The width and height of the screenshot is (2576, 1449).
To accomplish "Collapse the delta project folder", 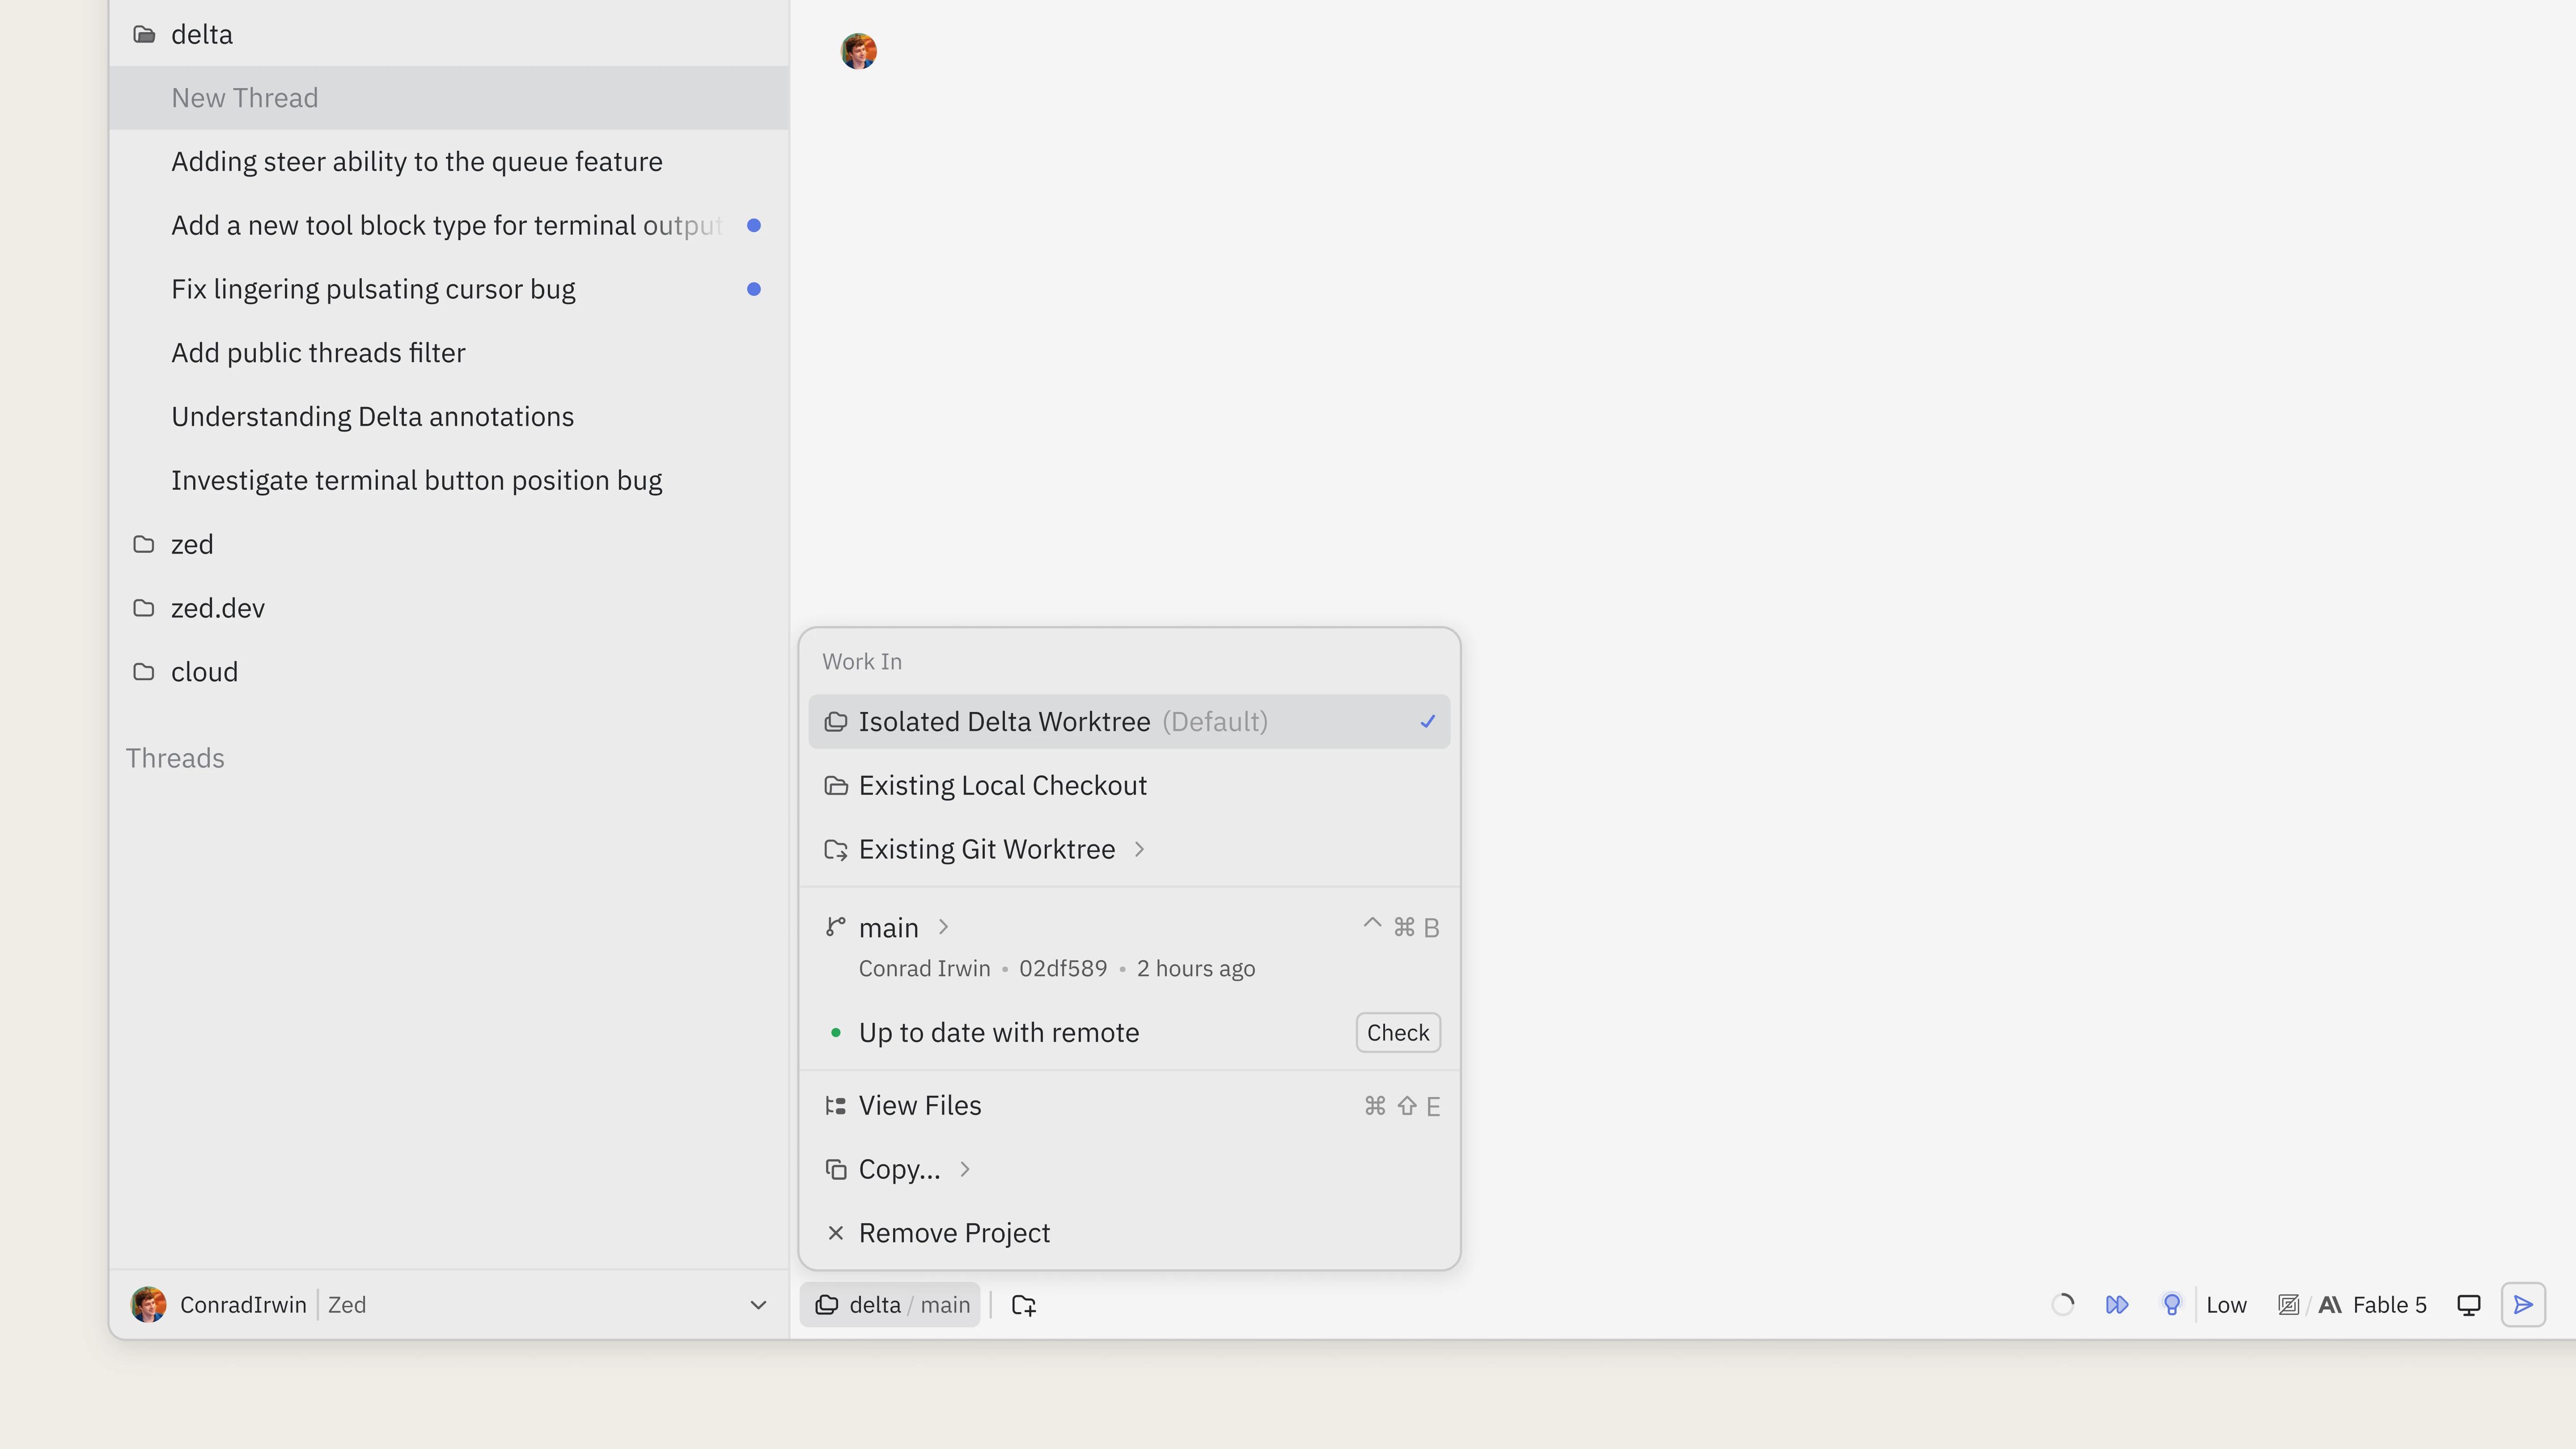I will point(448,34).
